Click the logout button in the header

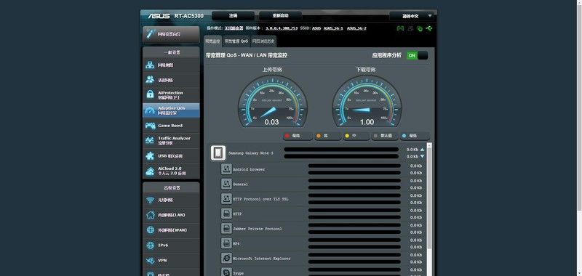click(233, 16)
